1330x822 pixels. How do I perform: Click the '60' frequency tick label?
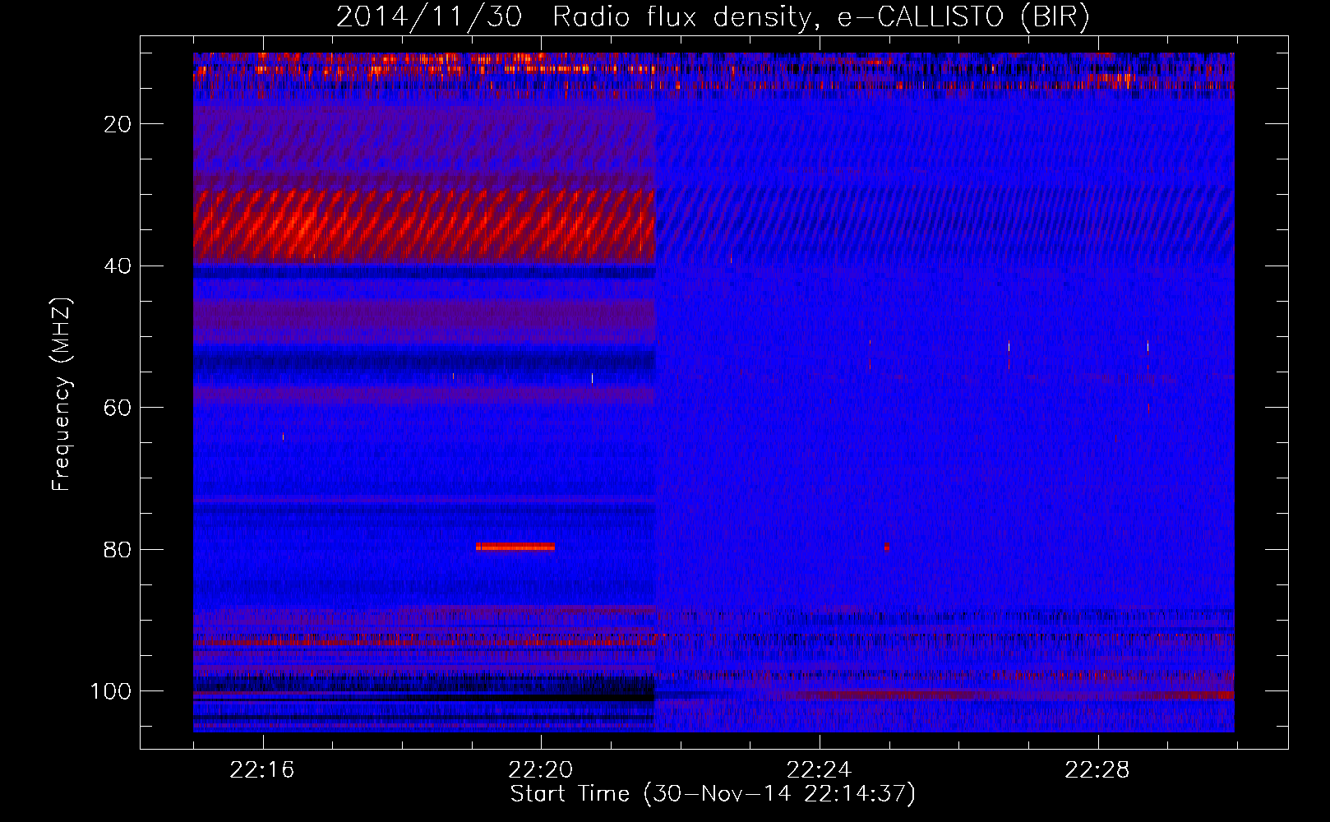tap(118, 408)
